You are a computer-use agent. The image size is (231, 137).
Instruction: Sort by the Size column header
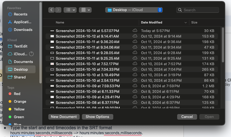click(194, 22)
